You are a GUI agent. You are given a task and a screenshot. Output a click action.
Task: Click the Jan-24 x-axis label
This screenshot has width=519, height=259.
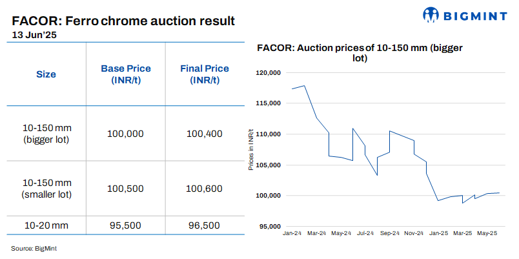coord(293,233)
